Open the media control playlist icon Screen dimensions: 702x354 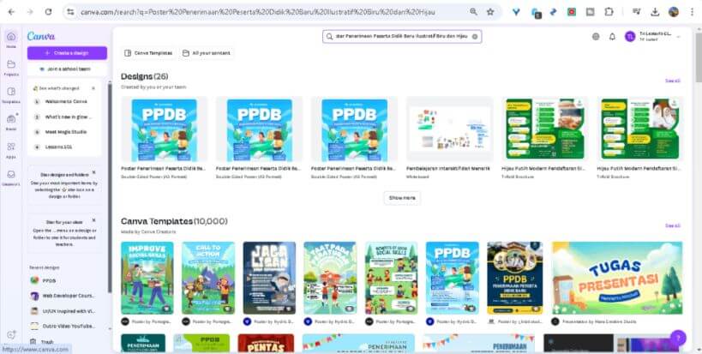636,12
